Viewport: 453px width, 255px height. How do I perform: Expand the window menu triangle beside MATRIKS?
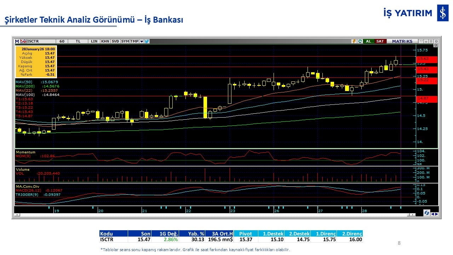421,41
